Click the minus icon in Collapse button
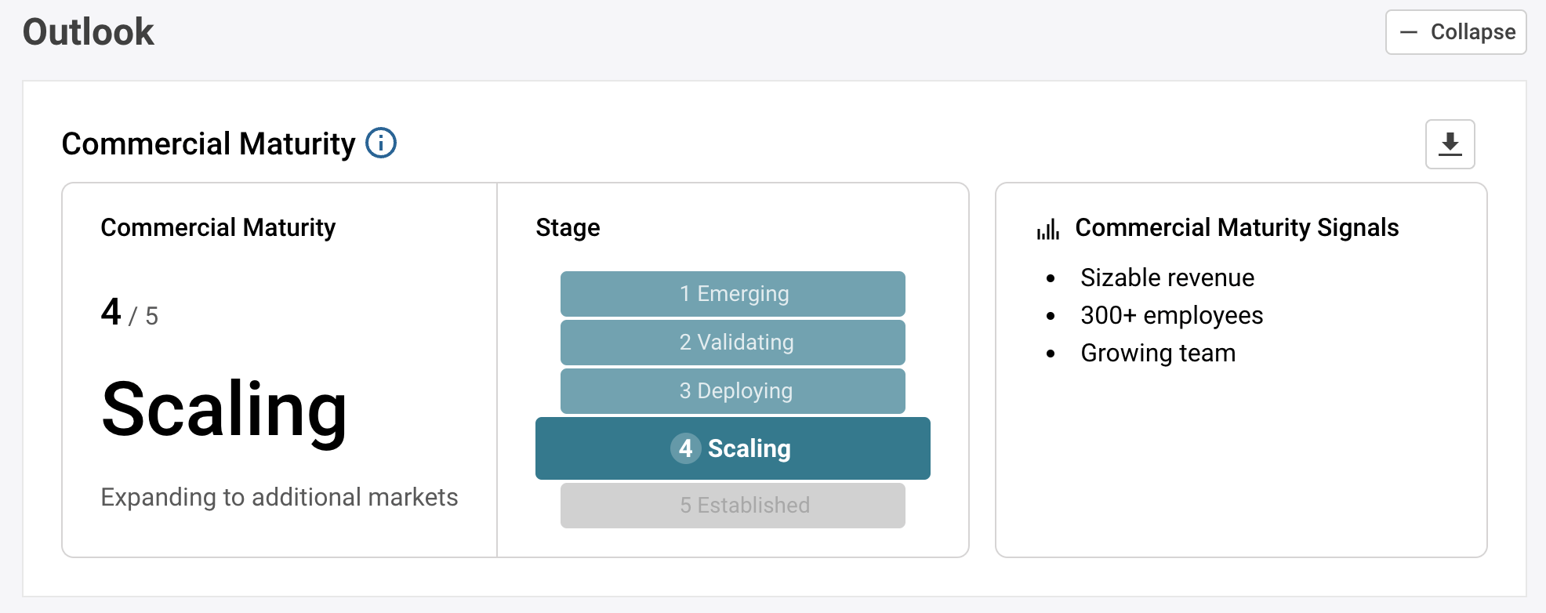This screenshot has height=613, width=1546. tap(1409, 32)
